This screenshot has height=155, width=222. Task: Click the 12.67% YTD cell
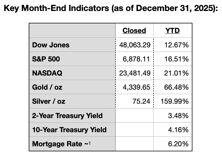point(177,45)
